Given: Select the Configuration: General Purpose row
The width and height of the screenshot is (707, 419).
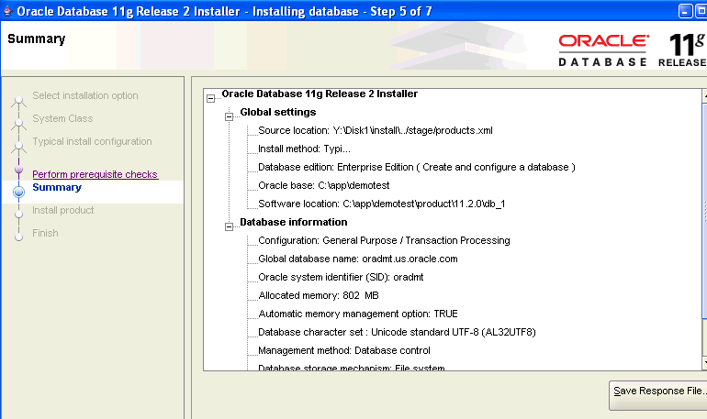Looking at the screenshot, I should pos(384,240).
